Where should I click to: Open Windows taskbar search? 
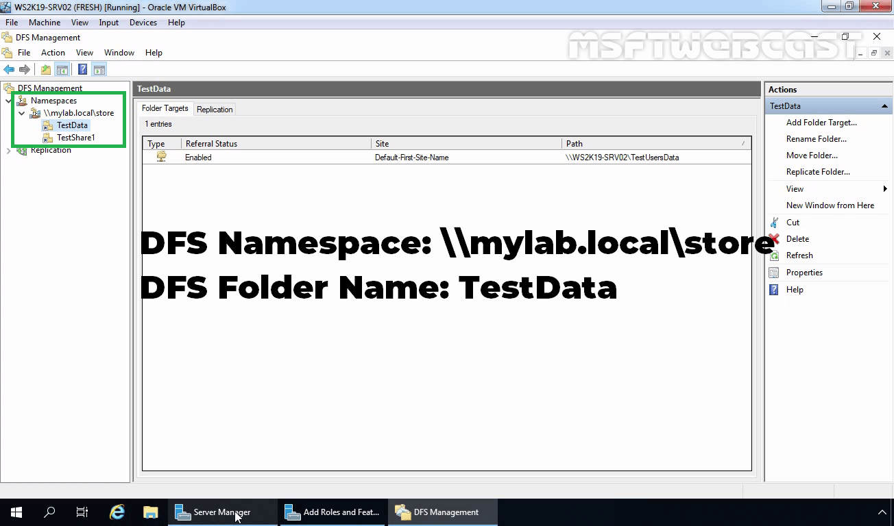pyautogui.click(x=49, y=512)
